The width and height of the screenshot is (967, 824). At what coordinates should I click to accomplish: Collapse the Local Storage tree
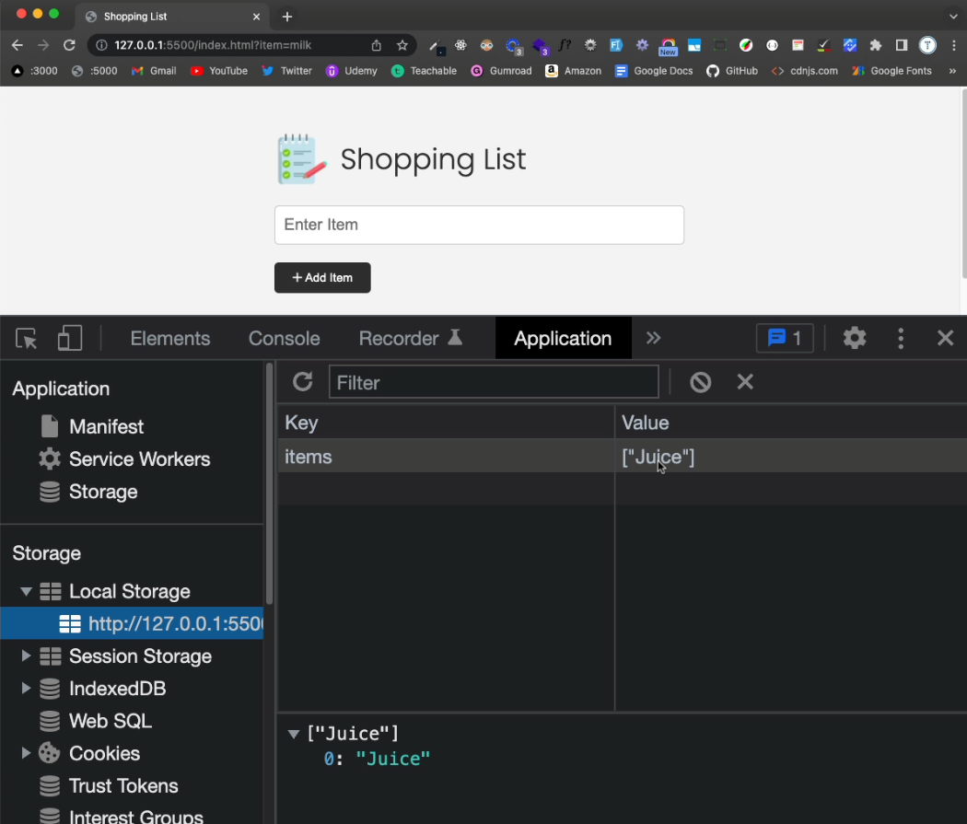pyautogui.click(x=26, y=591)
